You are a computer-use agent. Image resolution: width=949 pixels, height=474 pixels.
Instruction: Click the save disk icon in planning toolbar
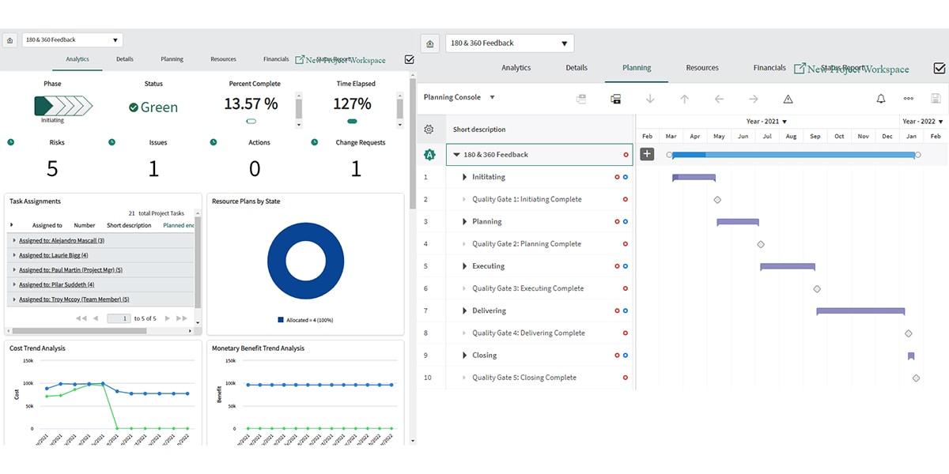coord(936,99)
